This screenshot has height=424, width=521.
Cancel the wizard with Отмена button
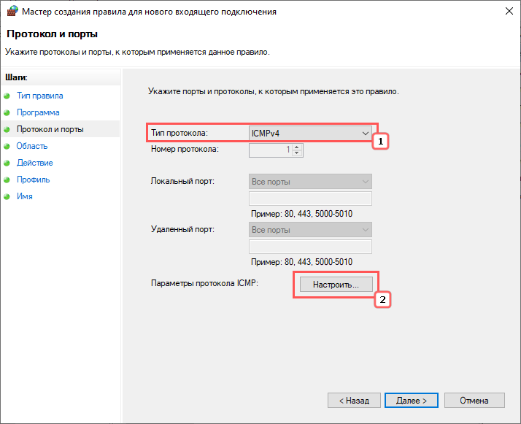(474, 401)
